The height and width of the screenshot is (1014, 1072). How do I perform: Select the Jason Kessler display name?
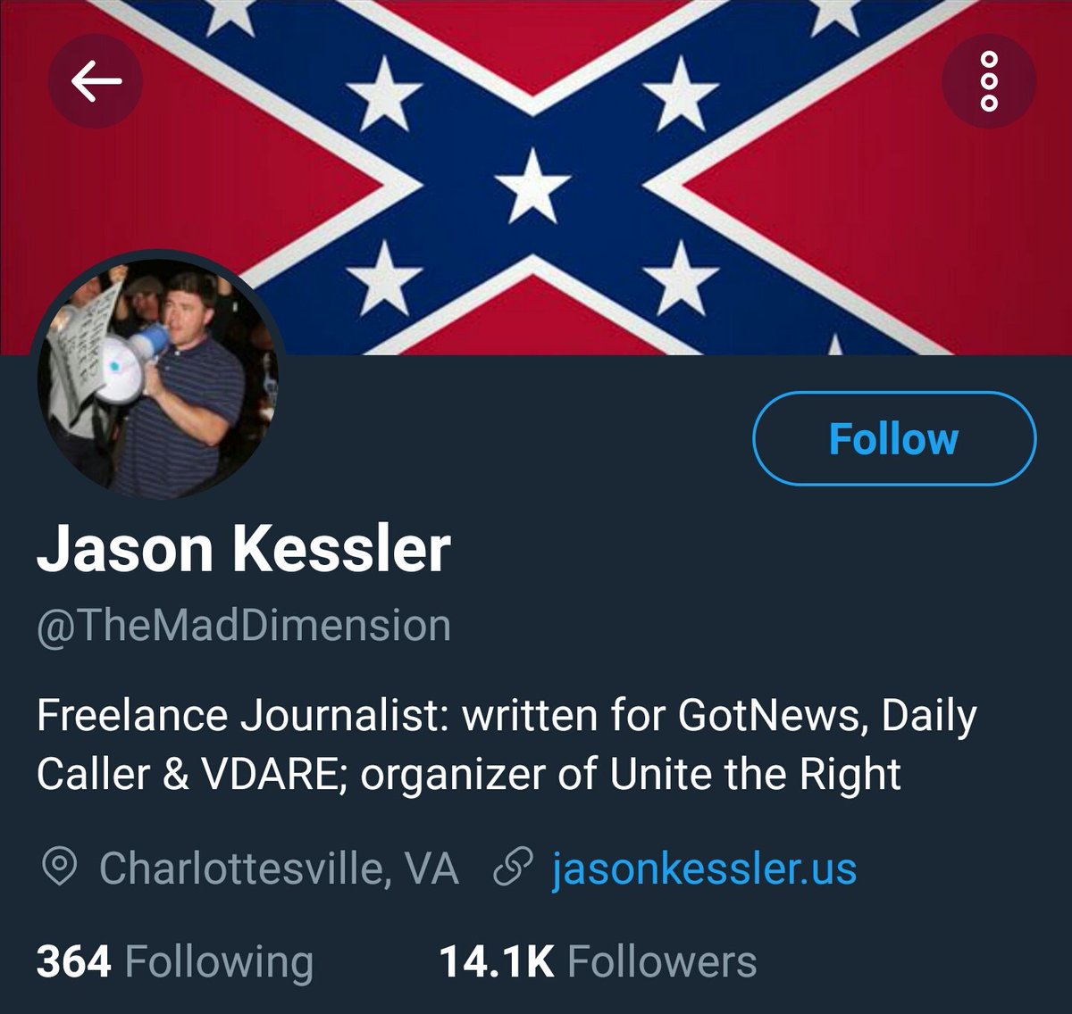[244, 549]
